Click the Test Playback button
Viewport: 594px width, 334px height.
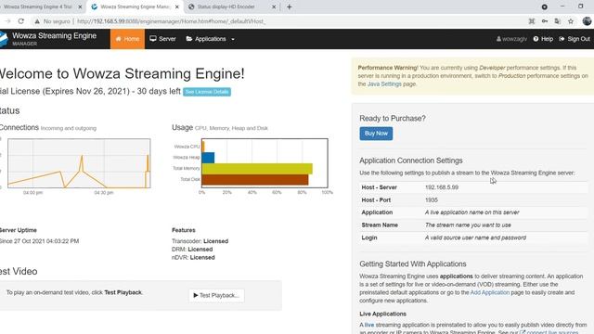pos(216,295)
